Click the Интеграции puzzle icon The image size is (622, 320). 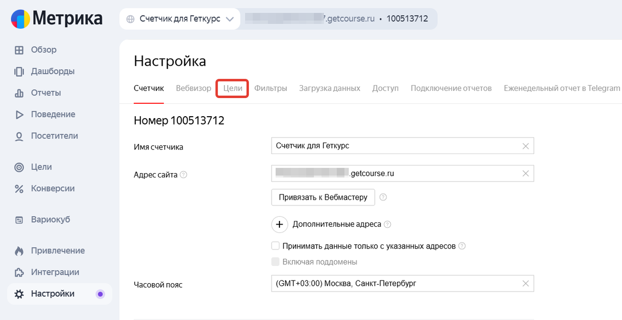pos(19,272)
